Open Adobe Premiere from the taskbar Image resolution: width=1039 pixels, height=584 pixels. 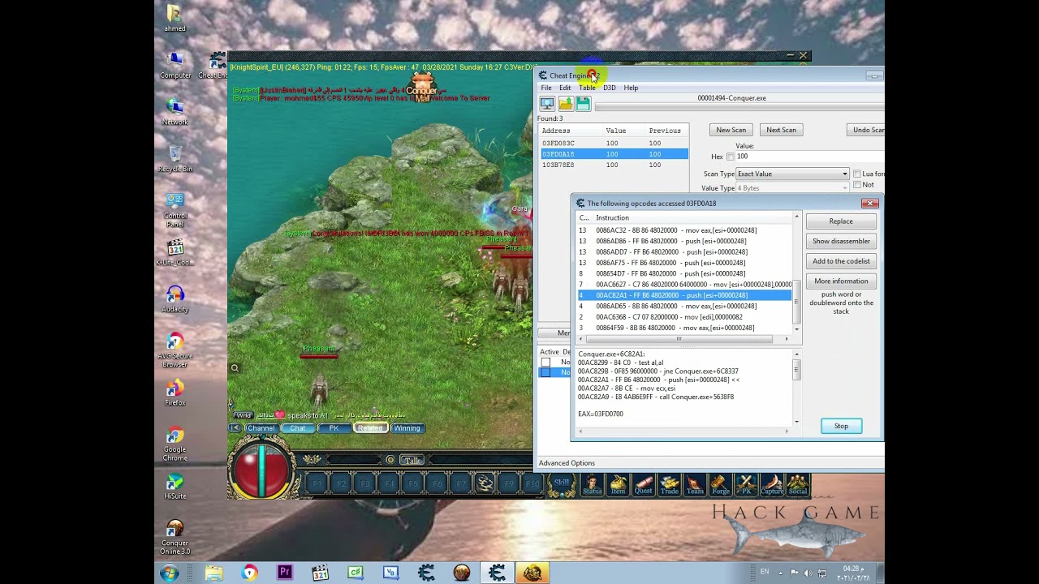pyautogui.click(x=284, y=573)
